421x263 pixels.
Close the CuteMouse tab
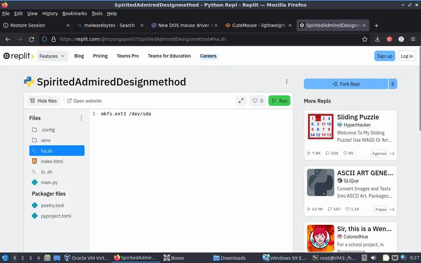click(290, 25)
